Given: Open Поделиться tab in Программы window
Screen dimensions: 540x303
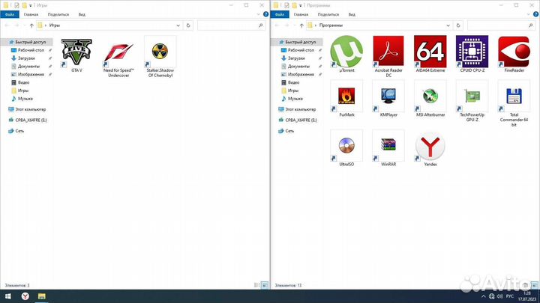Looking at the screenshot, I should pos(328,14).
